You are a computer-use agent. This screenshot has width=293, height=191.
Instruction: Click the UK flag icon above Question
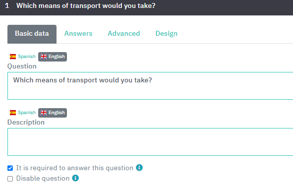point(44,57)
